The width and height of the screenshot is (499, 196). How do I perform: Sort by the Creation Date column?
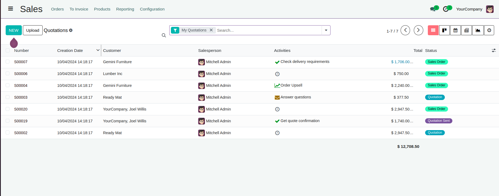(x=70, y=51)
